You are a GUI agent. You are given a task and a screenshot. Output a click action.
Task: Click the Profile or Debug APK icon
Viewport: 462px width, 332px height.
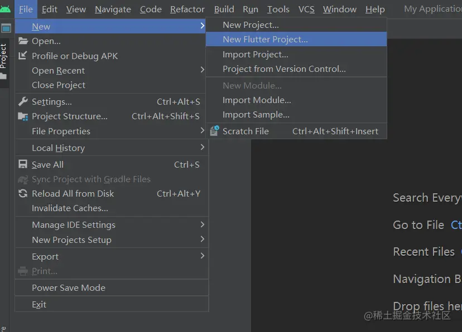coord(23,56)
